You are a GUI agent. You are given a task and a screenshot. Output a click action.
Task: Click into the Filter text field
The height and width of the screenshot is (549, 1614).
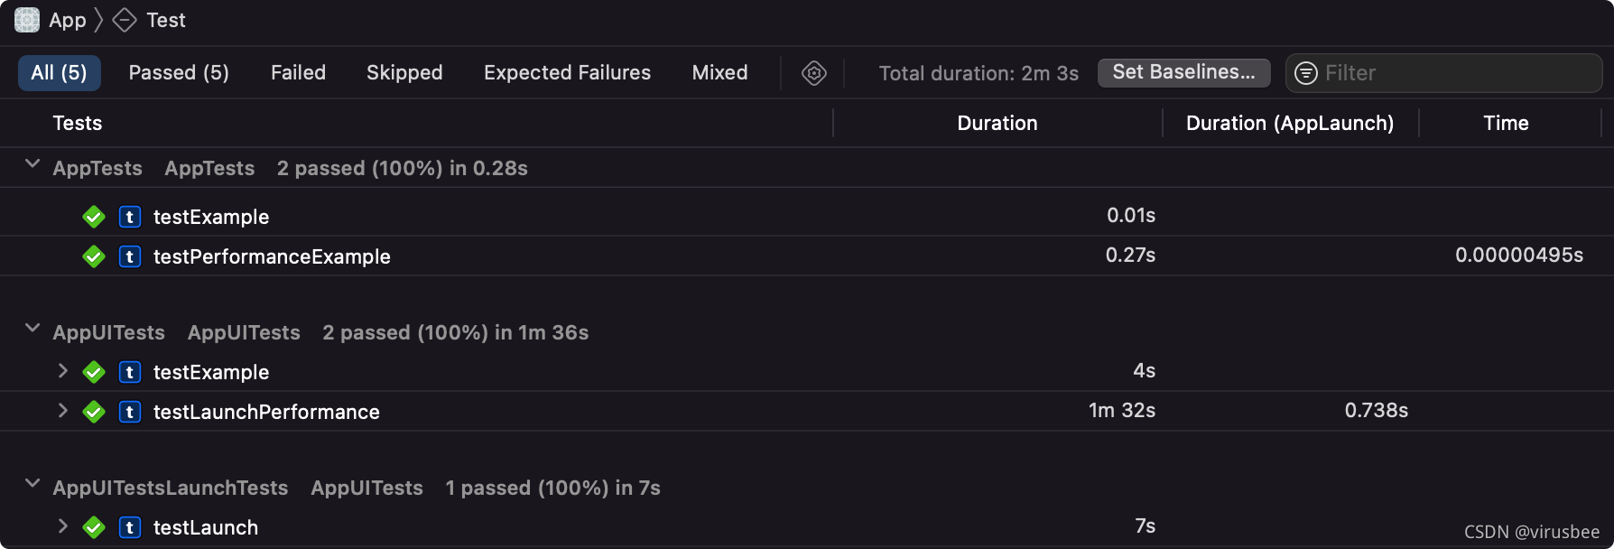tap(1455, 73)
